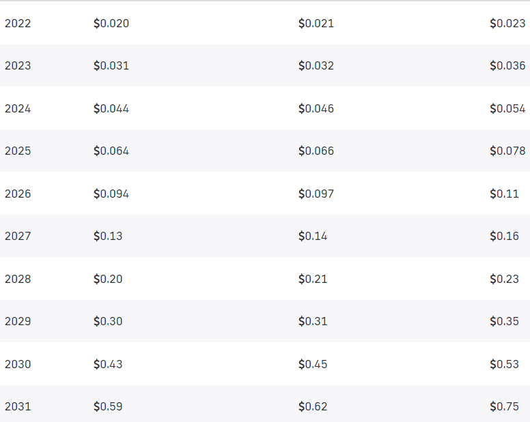Select the $0.020 price value
The height and width of the screenshot is (422, 530).
pos(111,23)
